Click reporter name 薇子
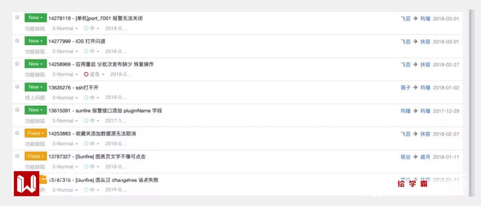 [x=405, y=88]
